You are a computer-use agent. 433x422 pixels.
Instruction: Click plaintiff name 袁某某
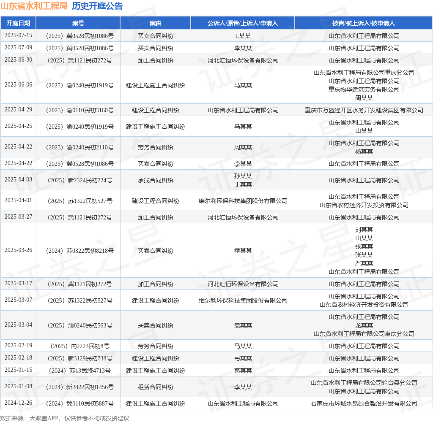243,325
